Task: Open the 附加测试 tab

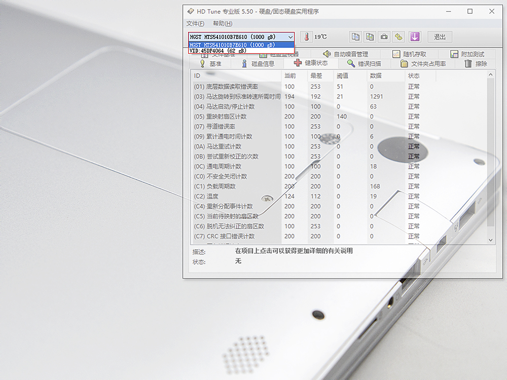Action: click(x=467, y=54)
